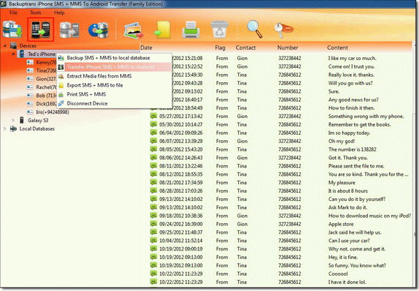The height and width of the screenshot is (291, 419).
Task: Click the message "Something wrong with my phone."
Action: [x=366, y=116]
